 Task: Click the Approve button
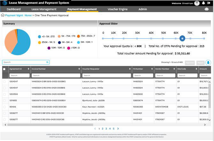(190, 63)
